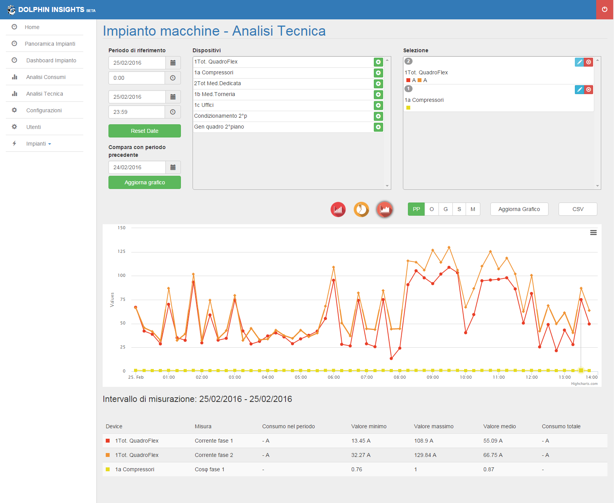Click the yellow 1a Compressori color swatch
This screenshot has width=614, height=503.
[x=408, y=108]
